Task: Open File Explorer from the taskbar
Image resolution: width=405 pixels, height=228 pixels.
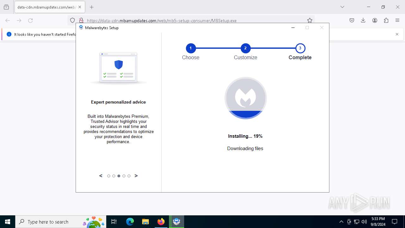Action: coord(145,222)
